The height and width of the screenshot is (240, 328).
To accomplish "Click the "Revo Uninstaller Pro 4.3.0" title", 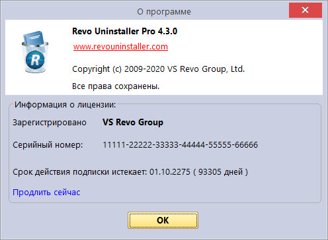I will pos(125,31).
